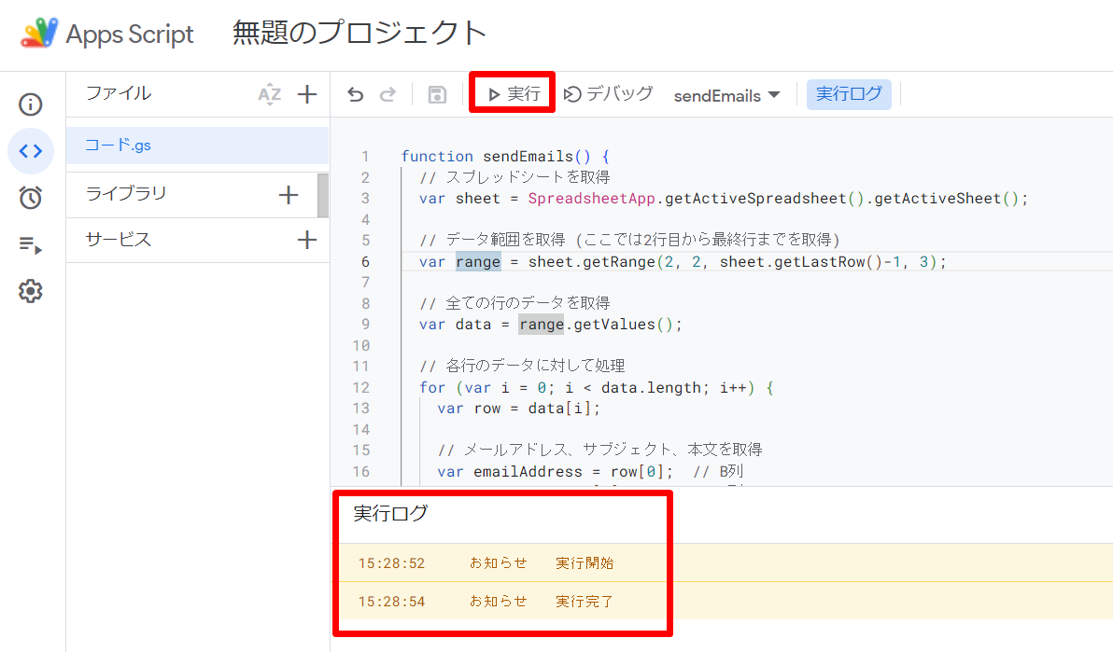The image size is (1113, 652).
Task: Click the highlighted range variable on line 6
Action: [x=478, y=262]
